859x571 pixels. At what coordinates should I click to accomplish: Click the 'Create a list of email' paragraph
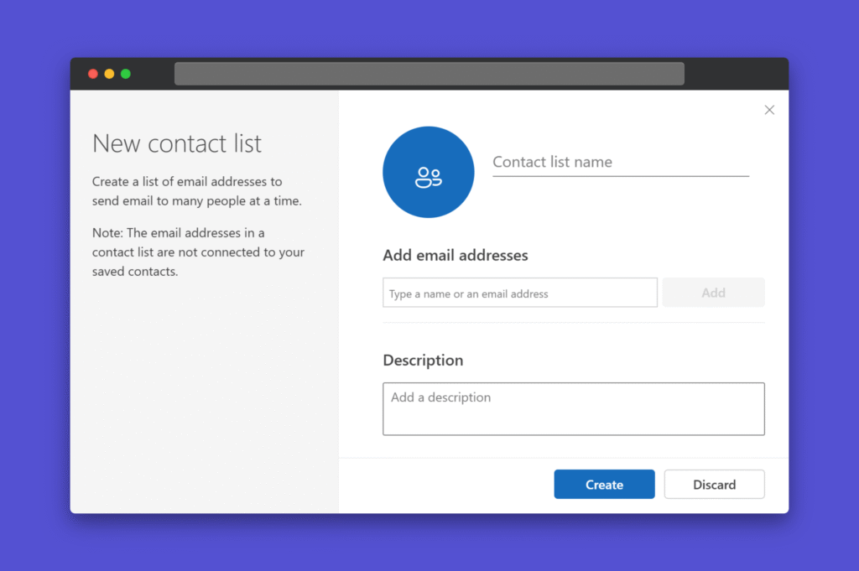tap(196, 191)
